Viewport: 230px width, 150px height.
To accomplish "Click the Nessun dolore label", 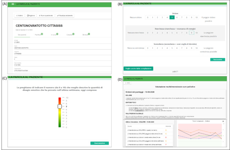I will (x=136, y=18).
